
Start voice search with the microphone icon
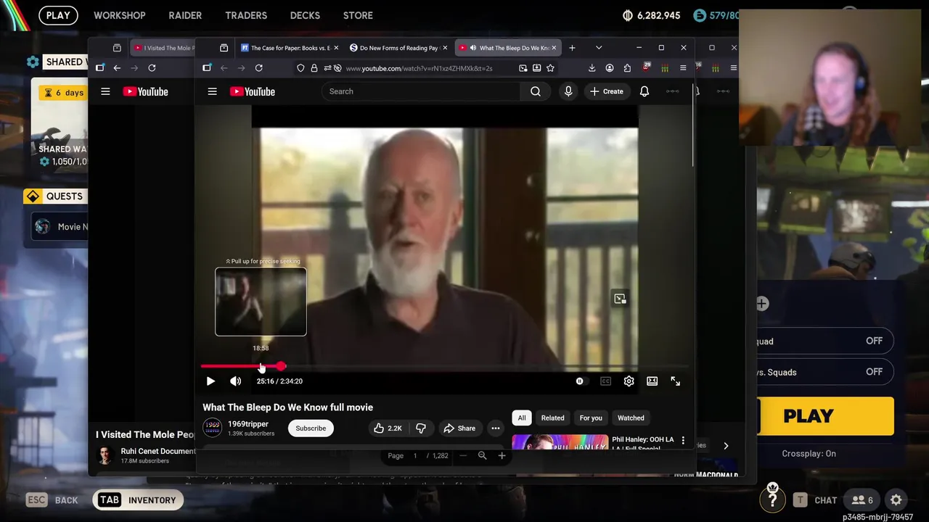pyautogui.click(x=568, y=91)
